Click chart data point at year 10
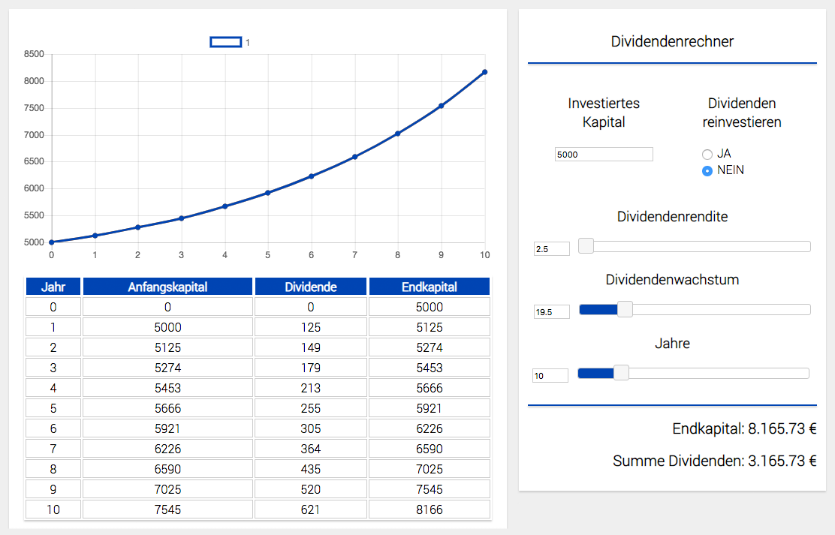 click(484, 72)
